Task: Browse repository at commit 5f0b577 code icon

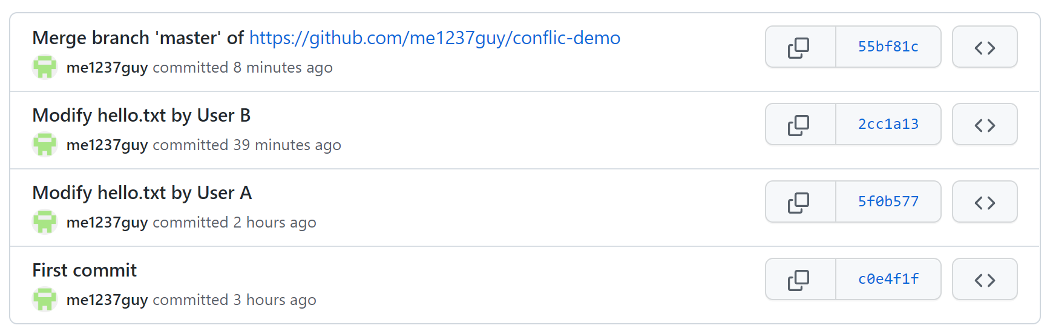Action: (985, 202)
